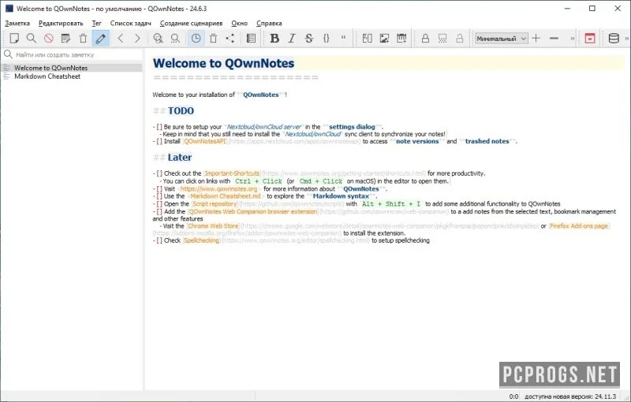Toggle the highlighted clock icon
631x402 pixels.
(196, 38)
